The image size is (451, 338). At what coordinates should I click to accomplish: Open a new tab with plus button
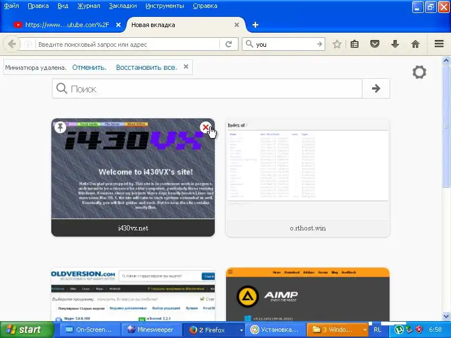[255, 25]
